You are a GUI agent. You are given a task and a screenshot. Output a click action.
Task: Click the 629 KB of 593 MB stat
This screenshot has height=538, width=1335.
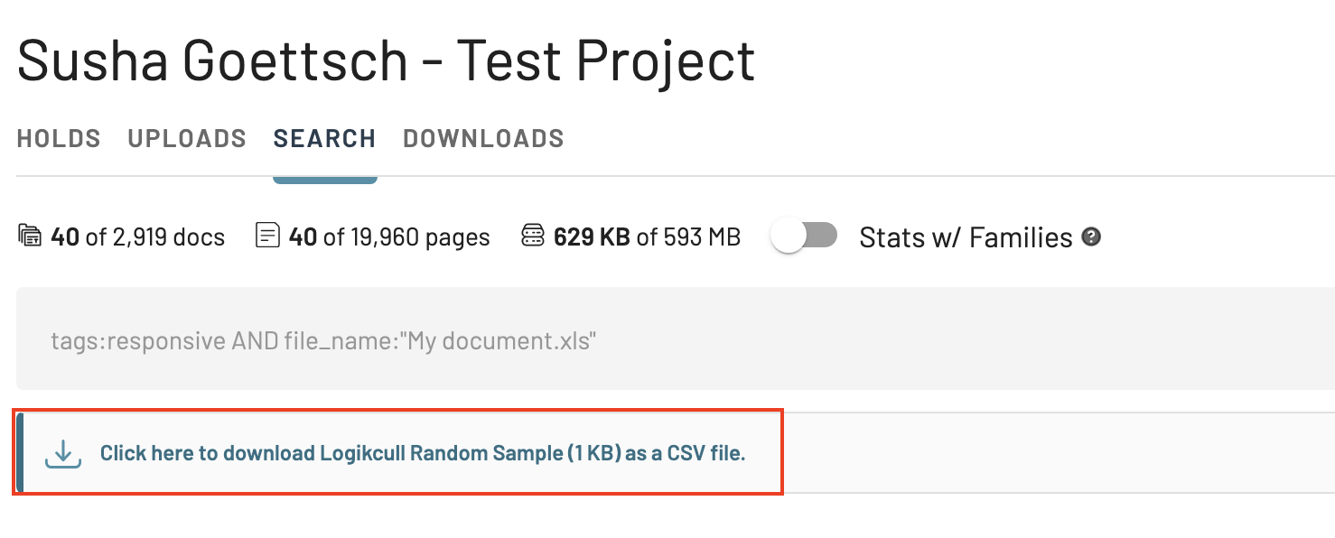pos(647,237)
